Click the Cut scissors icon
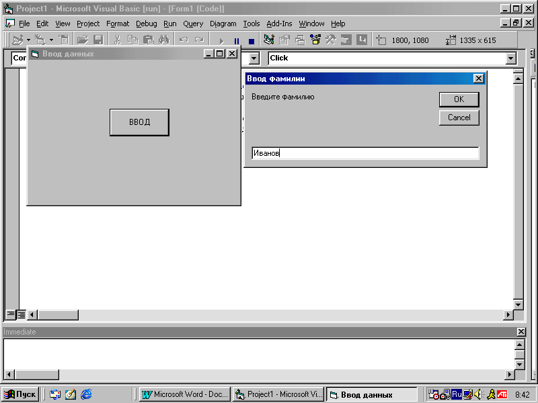The height and width of the screenshot is (403, 538). [117, 40]
